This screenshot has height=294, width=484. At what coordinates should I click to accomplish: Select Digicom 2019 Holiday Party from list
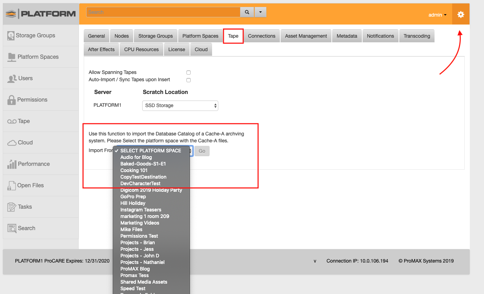[152, 190]
